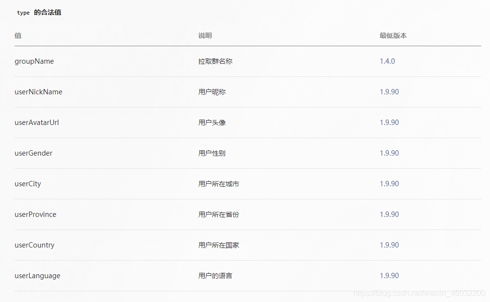Click the 说明 column header
Image resolution: width=490 pixels, height=302 pixels.
(205, 36)
